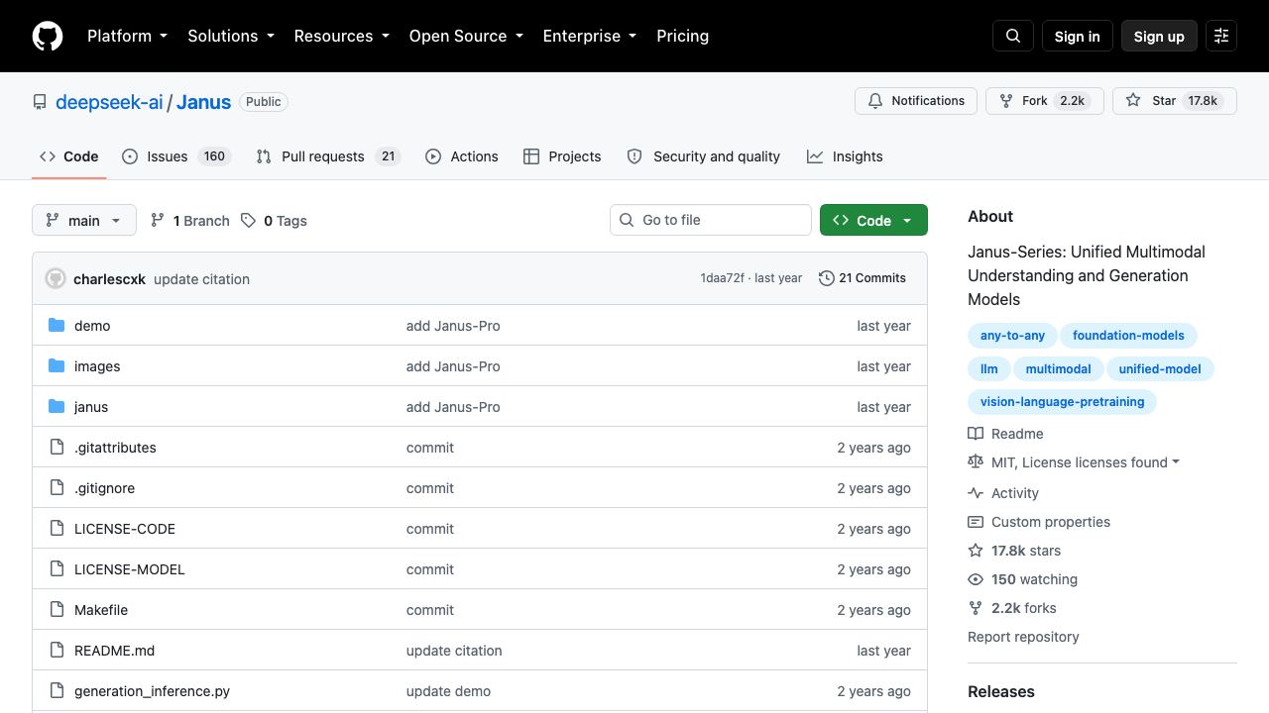Viewport: 1269px width, 713px height.
Task: Click the repository book icon beside deepseek-ai
Action: click(x=40, y=102)
